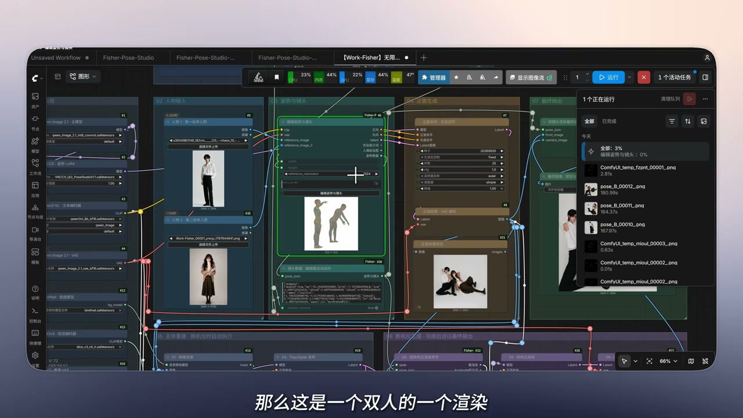743x418 pixels.
Task: Open the 模板 (Templates) sidebar panel
Action: point(35,255)
